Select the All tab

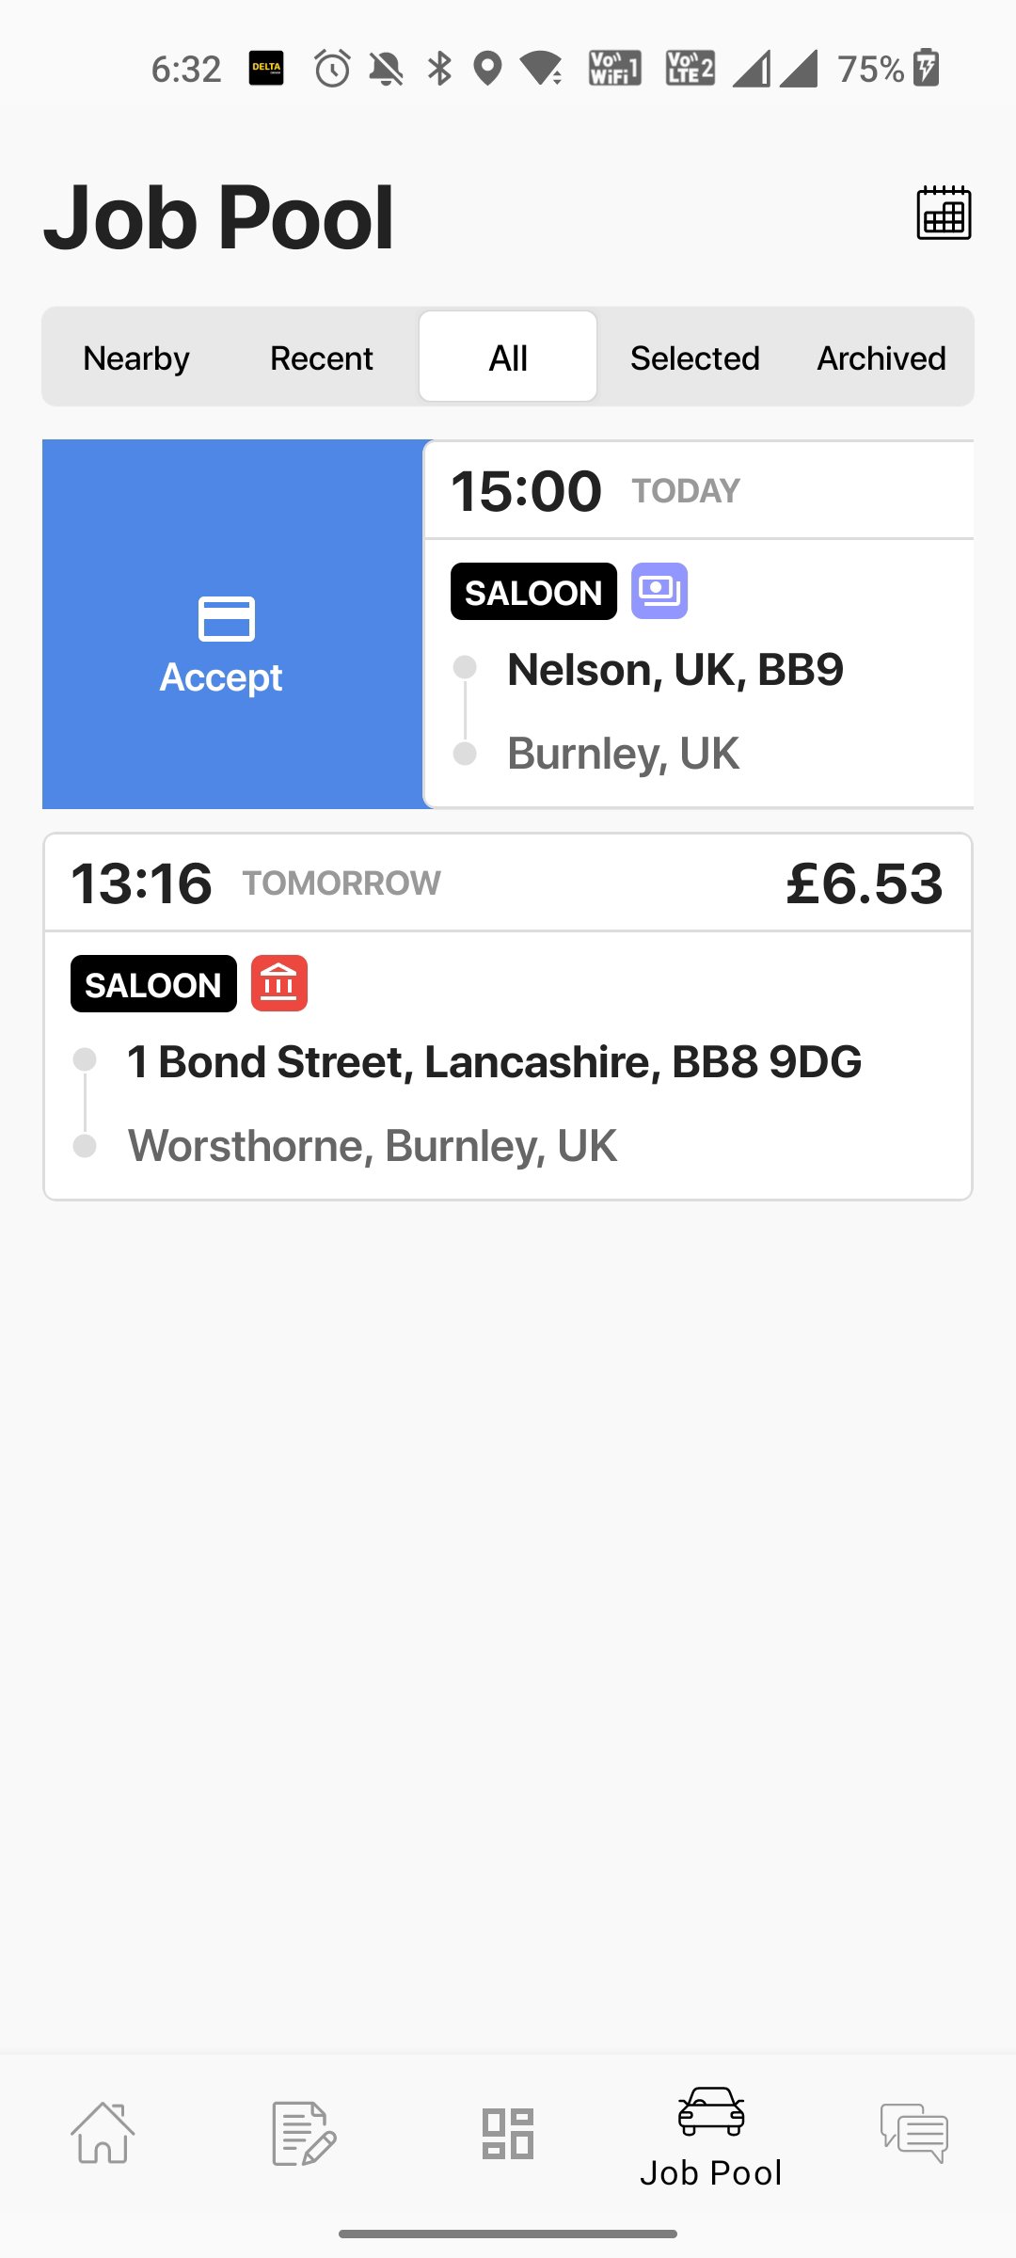click(508, 358)
